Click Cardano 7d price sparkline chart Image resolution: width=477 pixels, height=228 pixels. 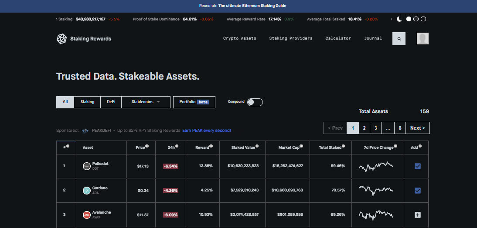[x=376, y=190]
